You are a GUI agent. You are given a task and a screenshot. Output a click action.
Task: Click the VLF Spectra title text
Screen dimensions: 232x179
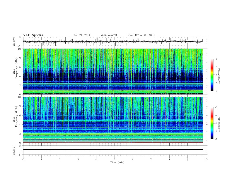(33, 35)
